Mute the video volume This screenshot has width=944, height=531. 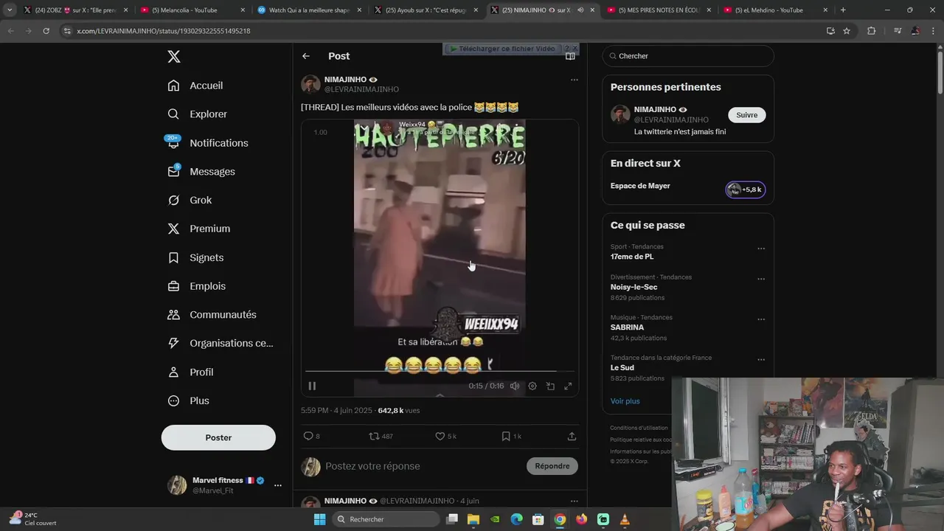point(515,386)
